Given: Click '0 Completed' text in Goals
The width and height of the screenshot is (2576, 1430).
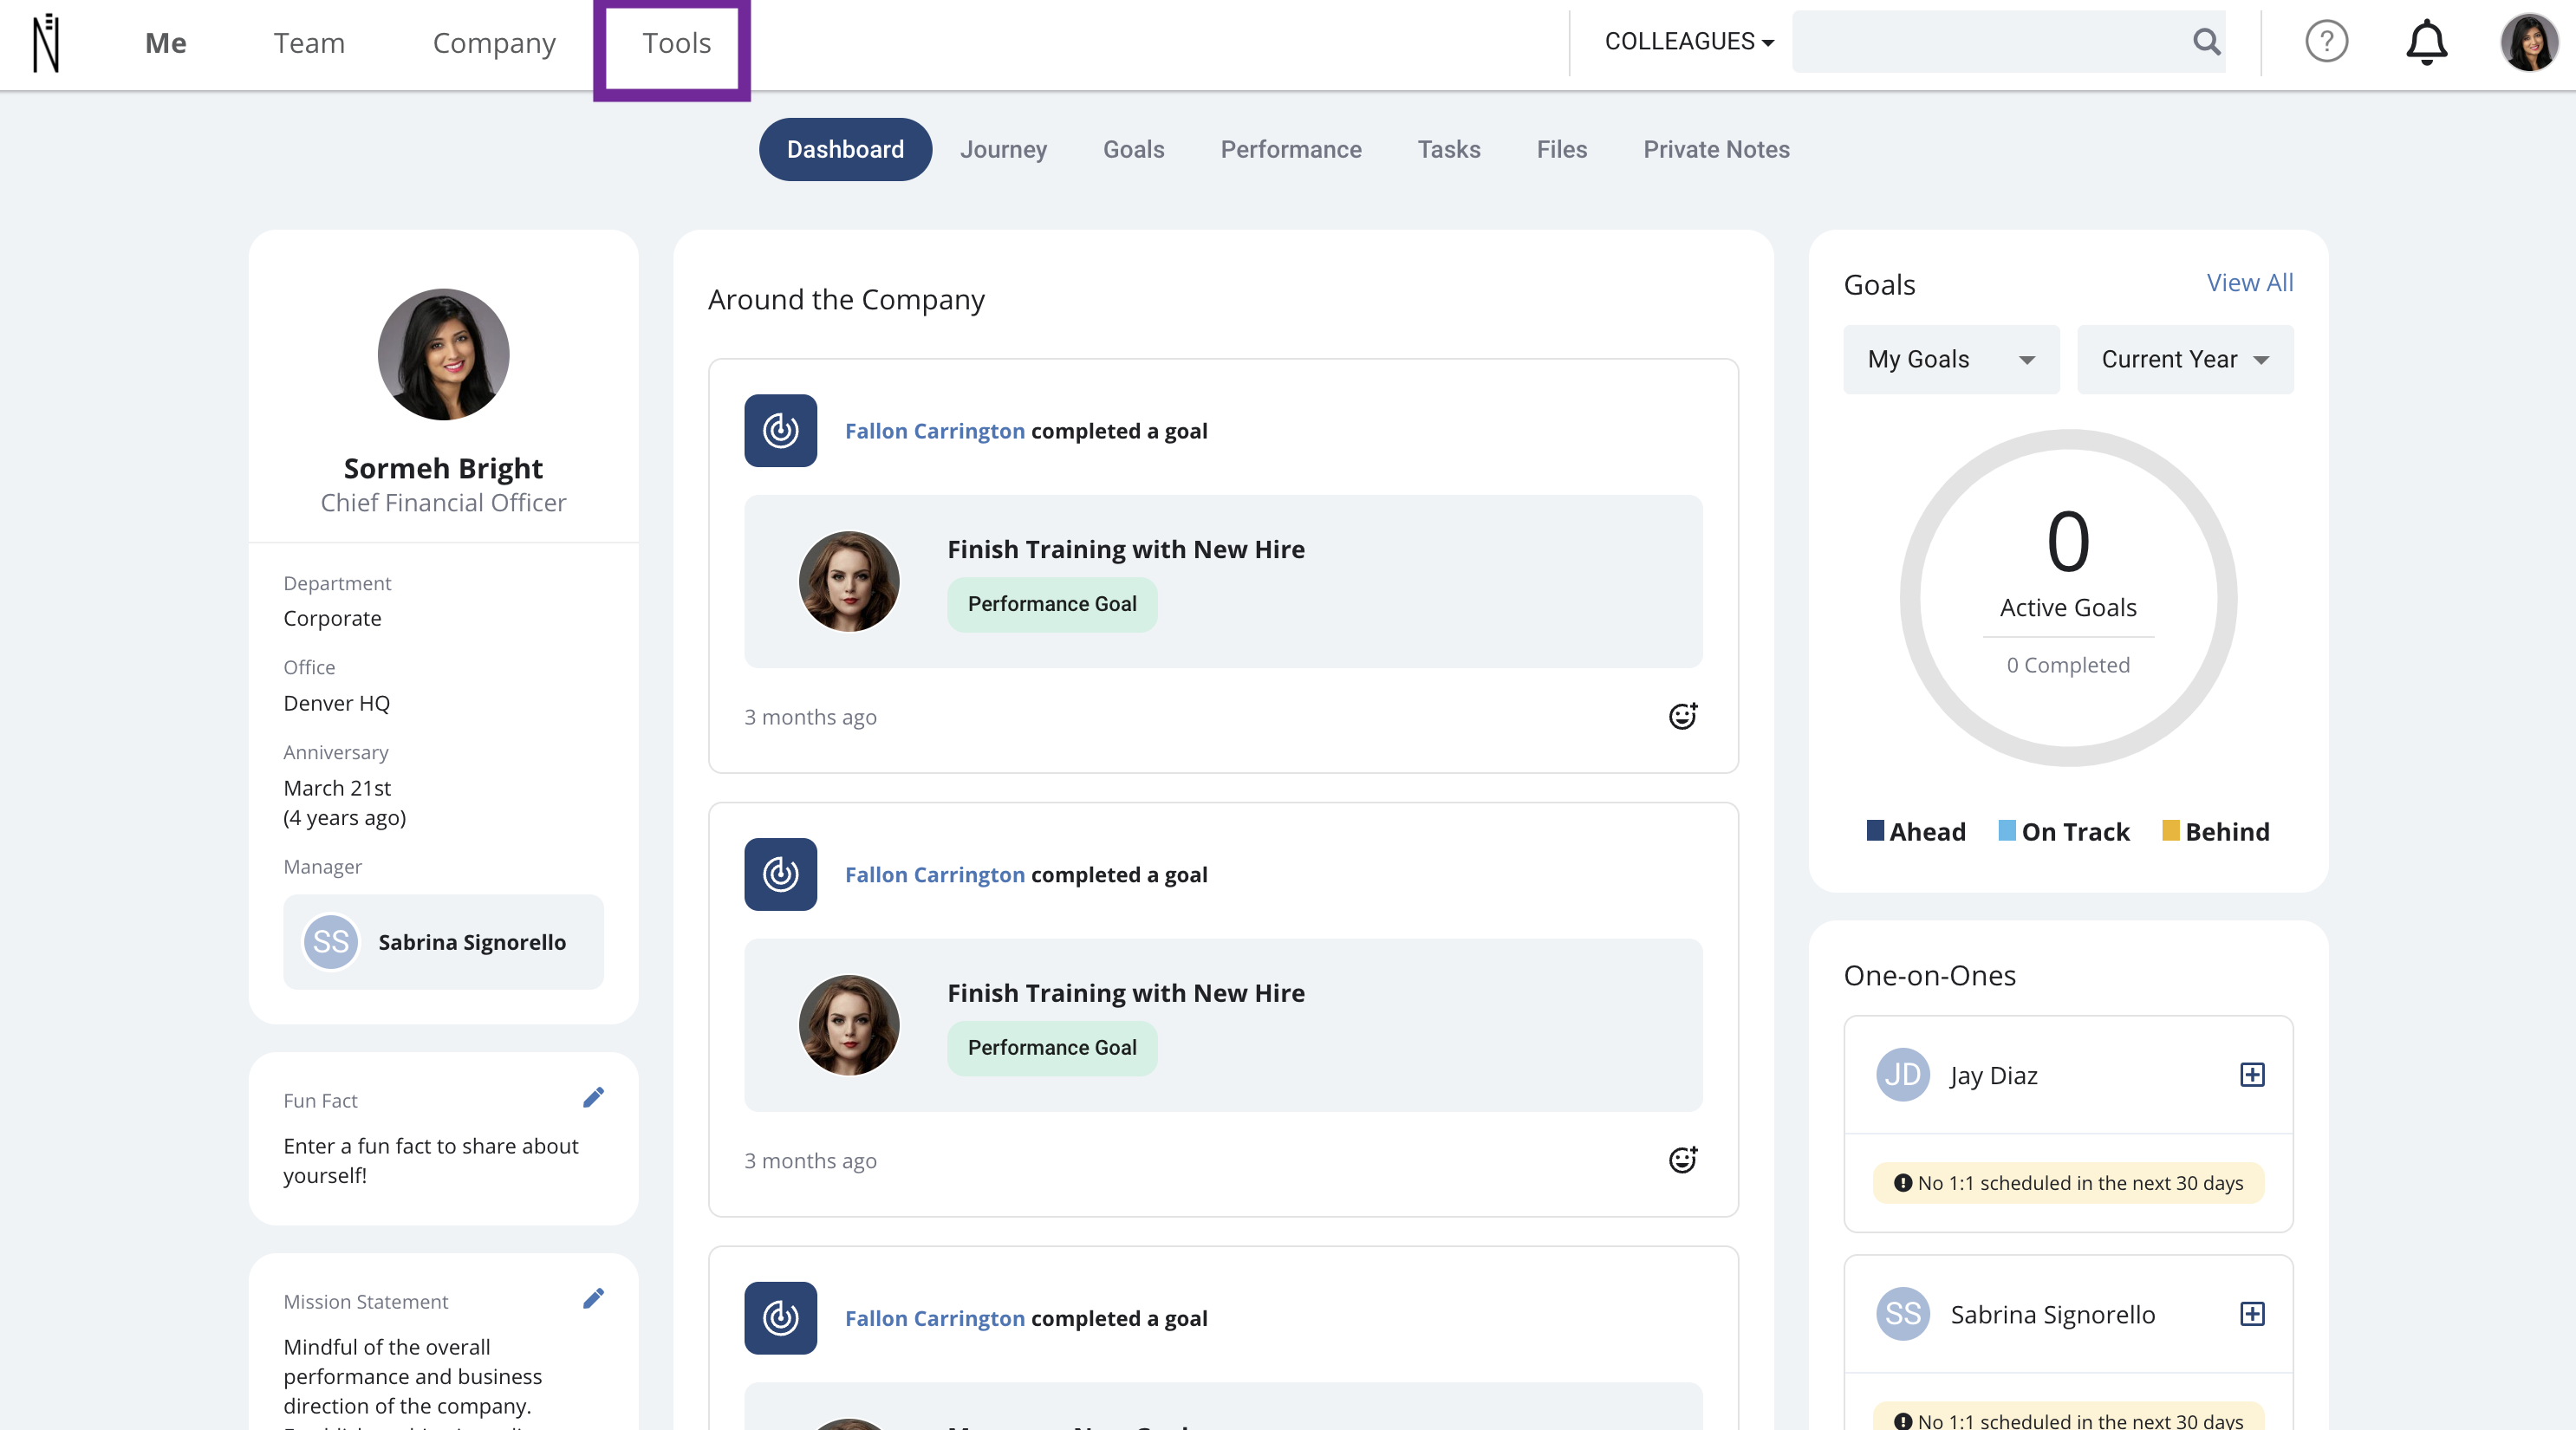Looking at the screenshot, I should pyautogui.click(x=2068, y=665).
